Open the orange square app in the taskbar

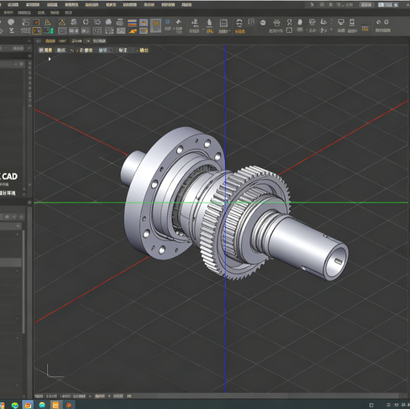pos(55,405)
